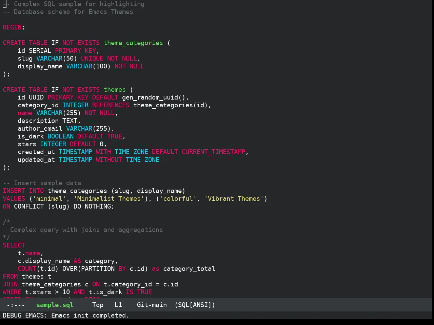Click the WHERE keyword

[x=12, y=292]
